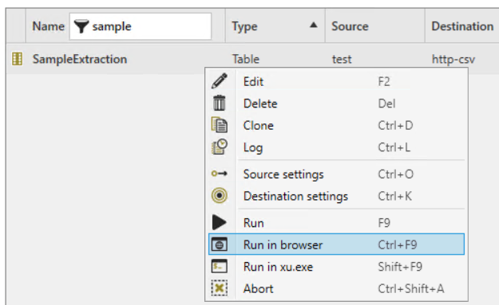Viewport: 499px width, 305px height.
Task: Sort by the Type column header
Action: coord(275,26)
